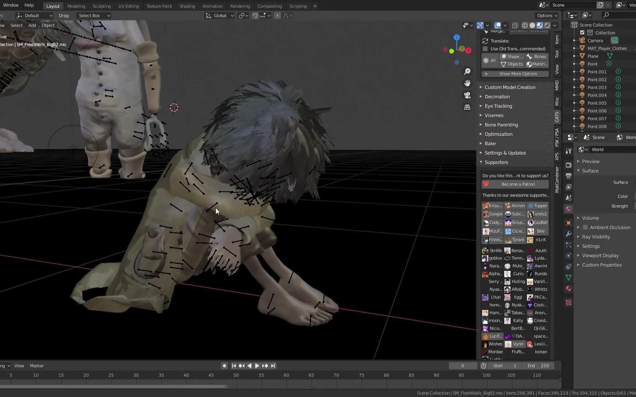
Task: Toggle Collection exclude checkbox in outliner
Action: click(582, 33)
